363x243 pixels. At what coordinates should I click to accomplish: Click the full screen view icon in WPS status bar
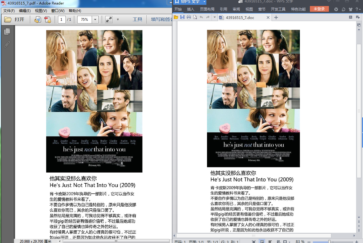pos(254,241)
